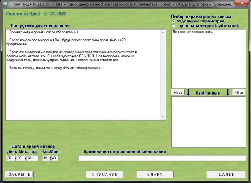Screen dimensions: 251x183
Task: Open the БЛАНК button
Action: 155,175
